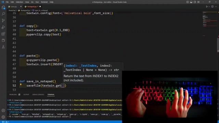Open the Terminal menu
The image size is (219, 123).
44,2
